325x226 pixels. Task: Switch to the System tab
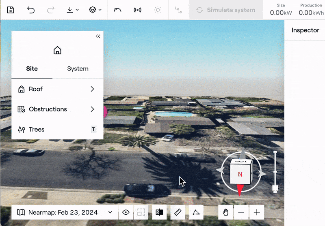pyautogui.click(x=78, y=68)
